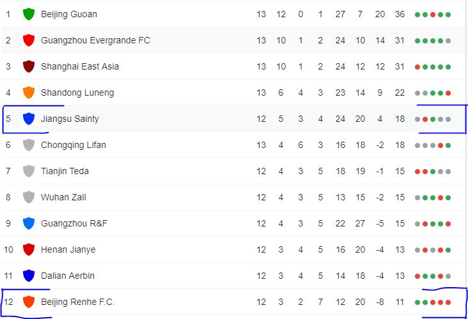This screenshot has height=319, width=468.
Task: Select the Tianjin Teda team name
Action: click(65, 171)
